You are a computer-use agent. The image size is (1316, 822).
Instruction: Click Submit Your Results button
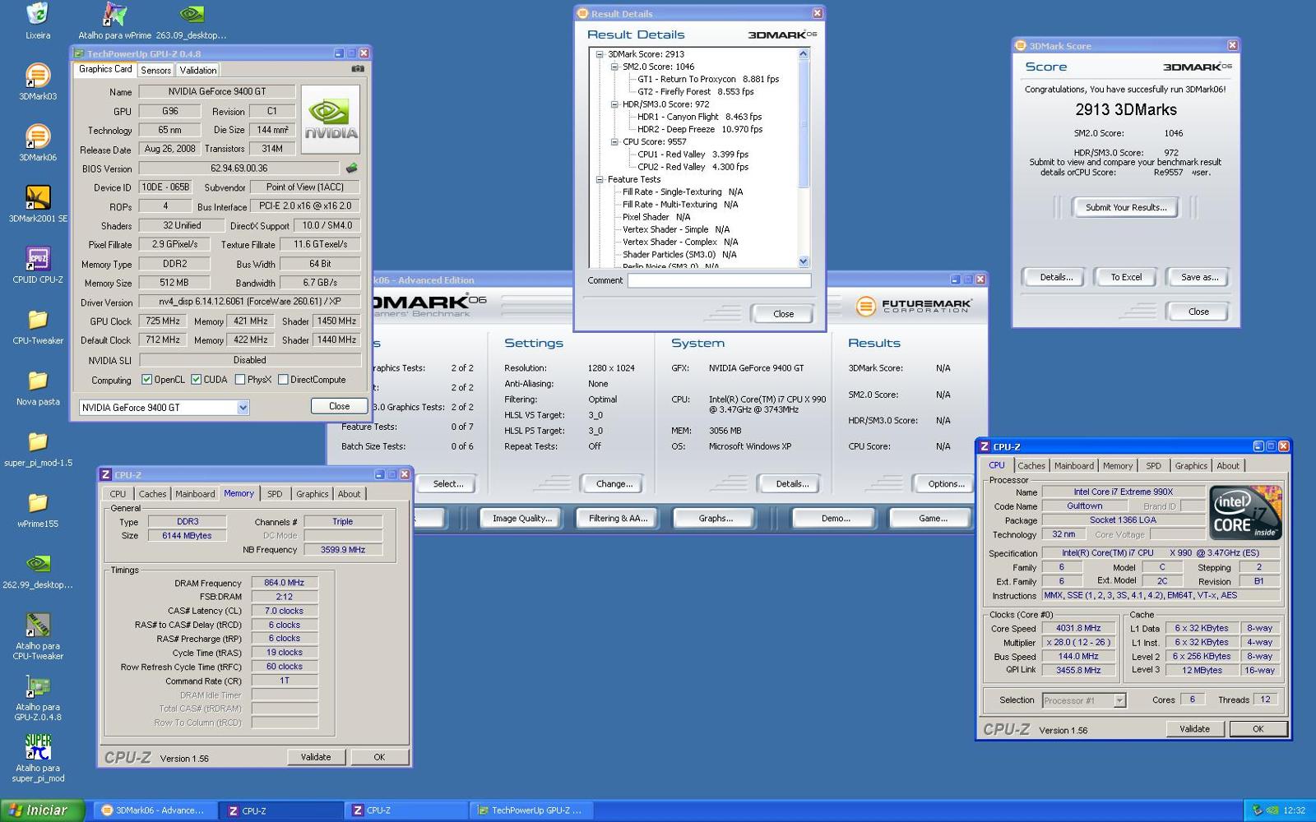[1126, 207]
